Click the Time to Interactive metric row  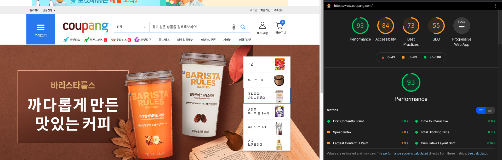coord(455,121)
